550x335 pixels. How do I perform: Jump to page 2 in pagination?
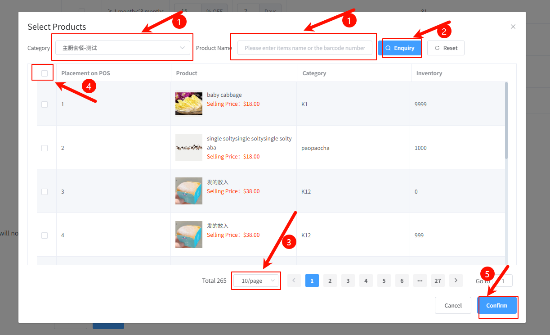click(330, 281)
